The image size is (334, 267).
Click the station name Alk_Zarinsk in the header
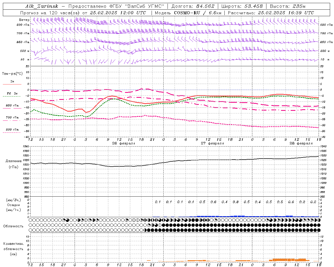tap(42, 6)
